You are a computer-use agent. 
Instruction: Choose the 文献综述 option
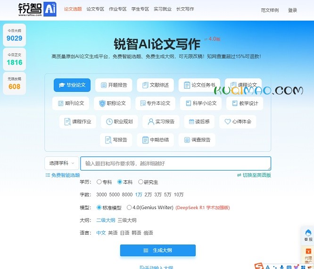tap(156, 85)
